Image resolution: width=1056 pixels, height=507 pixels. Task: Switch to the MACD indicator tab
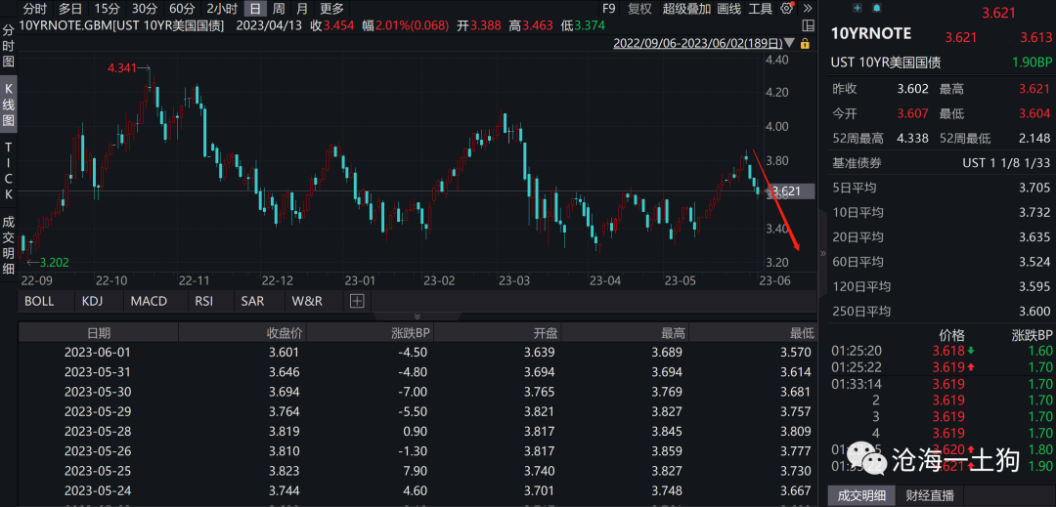(149, 301)
